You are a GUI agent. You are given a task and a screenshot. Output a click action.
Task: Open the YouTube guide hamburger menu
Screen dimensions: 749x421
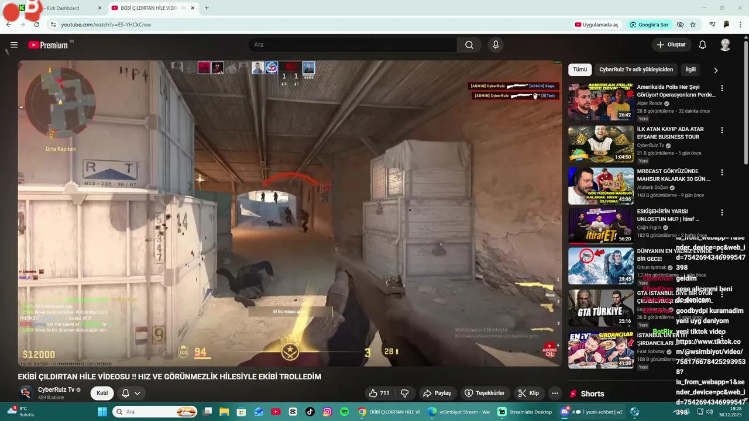click(14, 45)
